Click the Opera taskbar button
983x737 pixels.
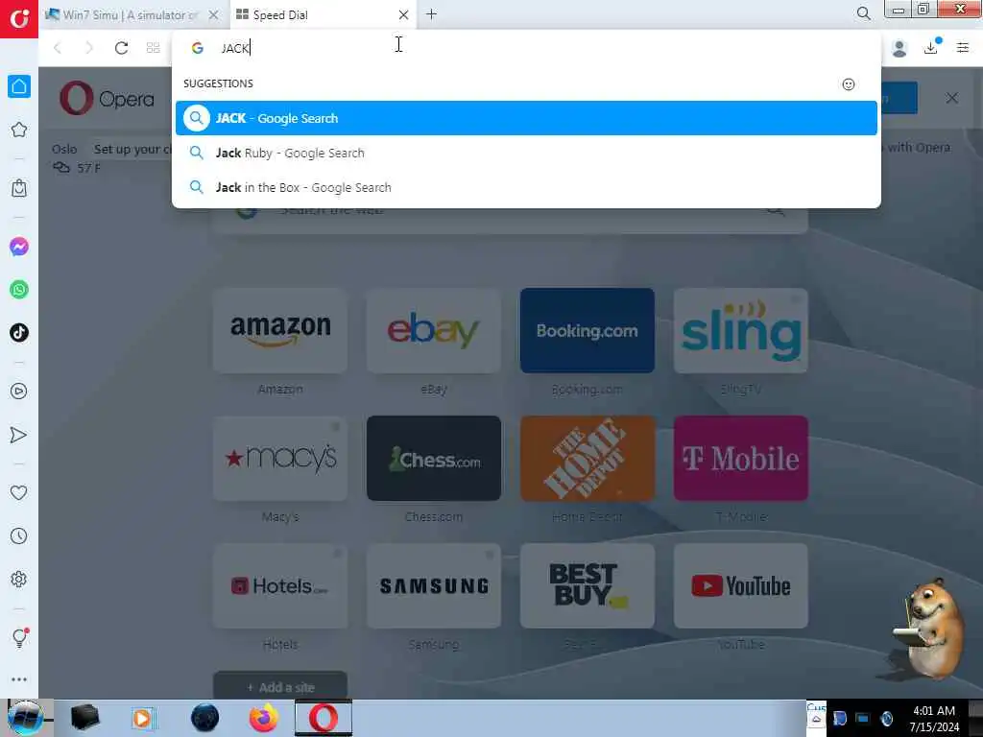click(x=324, y=718)
